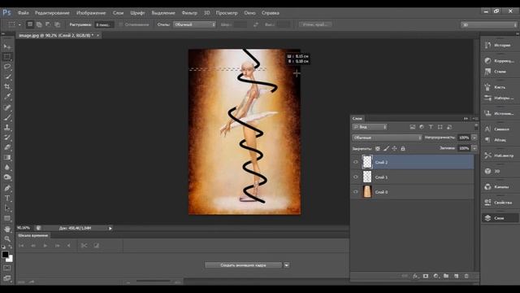
Task: Select the Pen tool
Action: point(7,188)
